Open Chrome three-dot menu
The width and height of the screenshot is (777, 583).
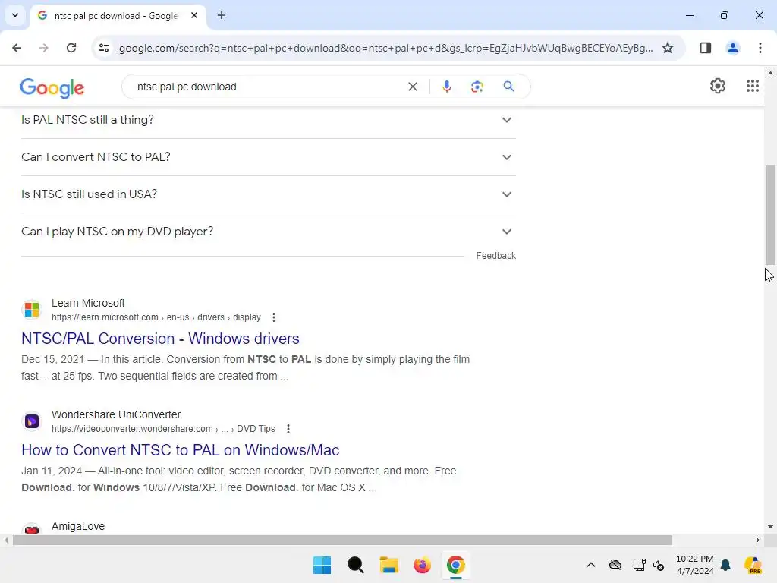pyautogui.click(x=760, y=48)
